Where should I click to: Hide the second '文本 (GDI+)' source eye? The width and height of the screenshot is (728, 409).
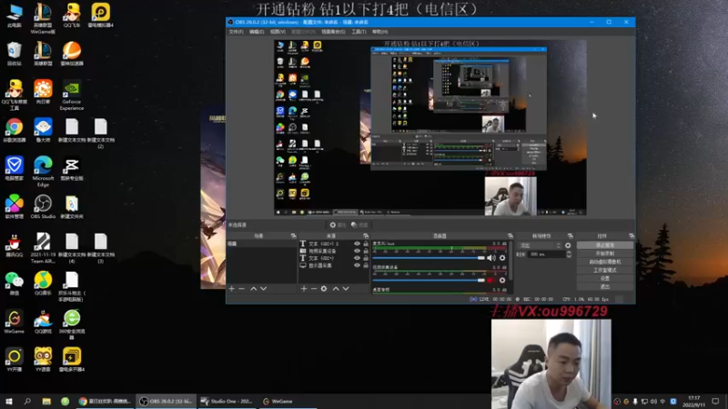357,258
